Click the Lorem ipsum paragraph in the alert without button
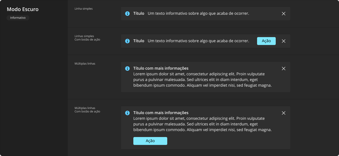The image size is (339, 156). (202, 80)
